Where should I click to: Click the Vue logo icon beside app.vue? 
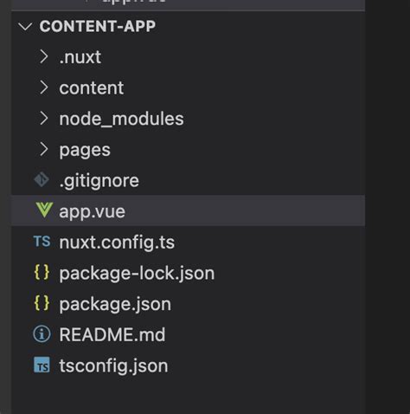click(x=44, y=210)
